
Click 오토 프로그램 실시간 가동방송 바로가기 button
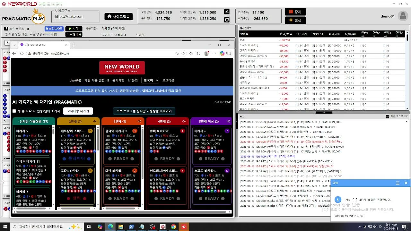[x=144, y=111]
